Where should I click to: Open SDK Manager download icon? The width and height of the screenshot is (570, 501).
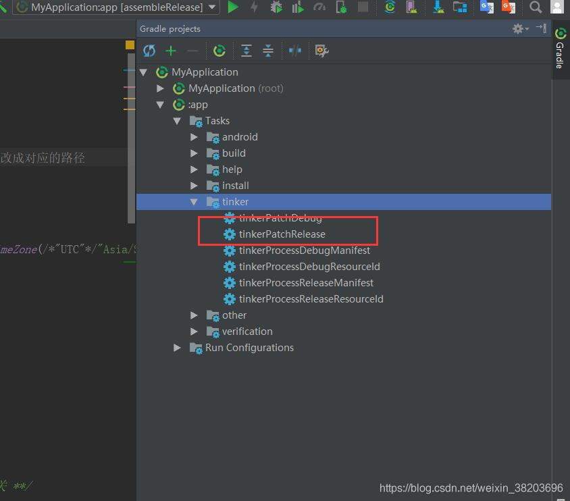[438, 7]
